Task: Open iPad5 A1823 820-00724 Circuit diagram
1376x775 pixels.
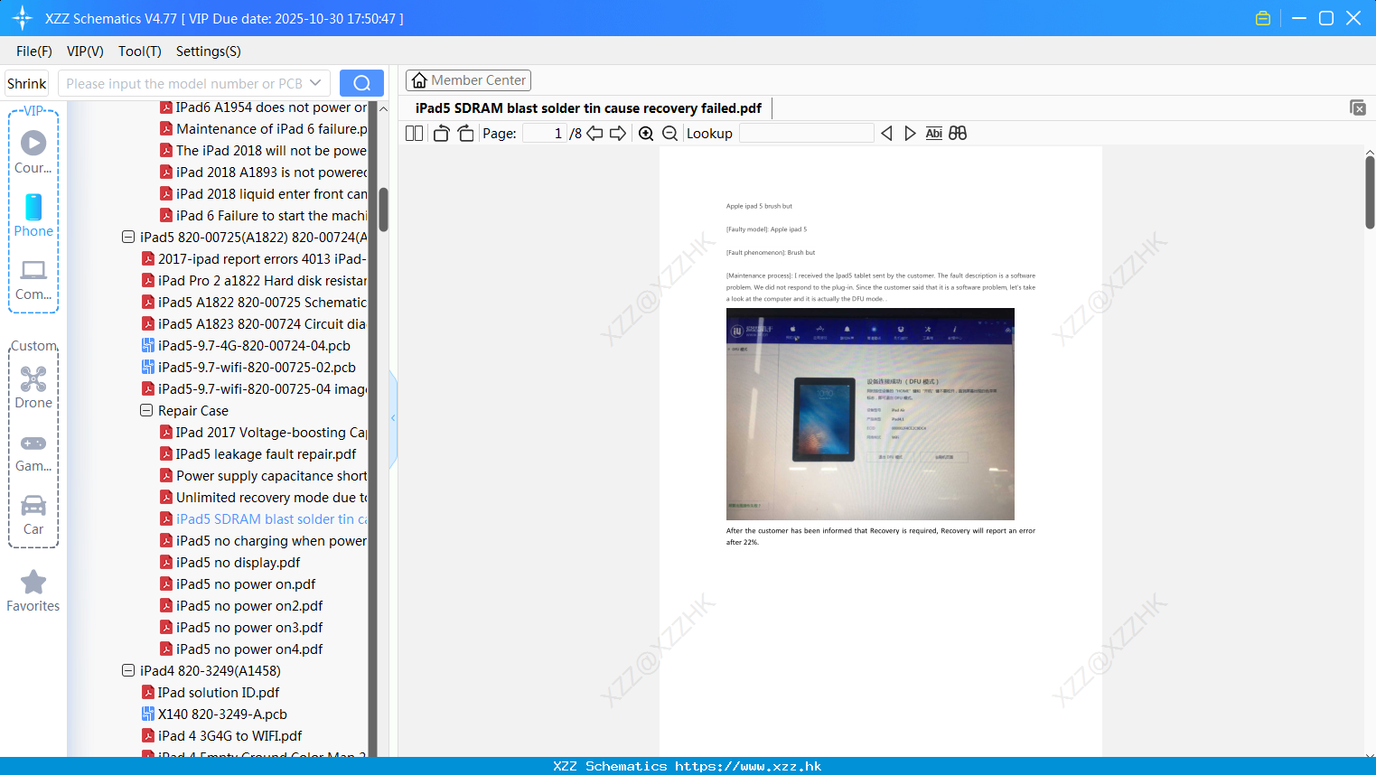Action: coord(262,324)
